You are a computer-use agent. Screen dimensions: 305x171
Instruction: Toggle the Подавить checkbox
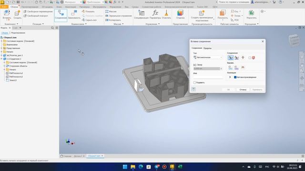tap(194, 83)
